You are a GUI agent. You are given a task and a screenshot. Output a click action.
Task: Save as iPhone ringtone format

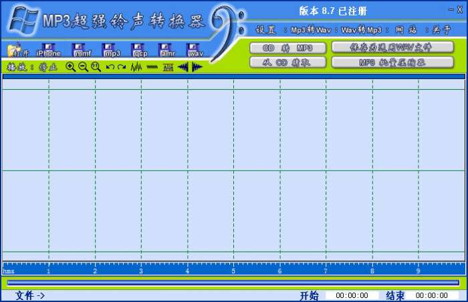[x=48, y=50]
